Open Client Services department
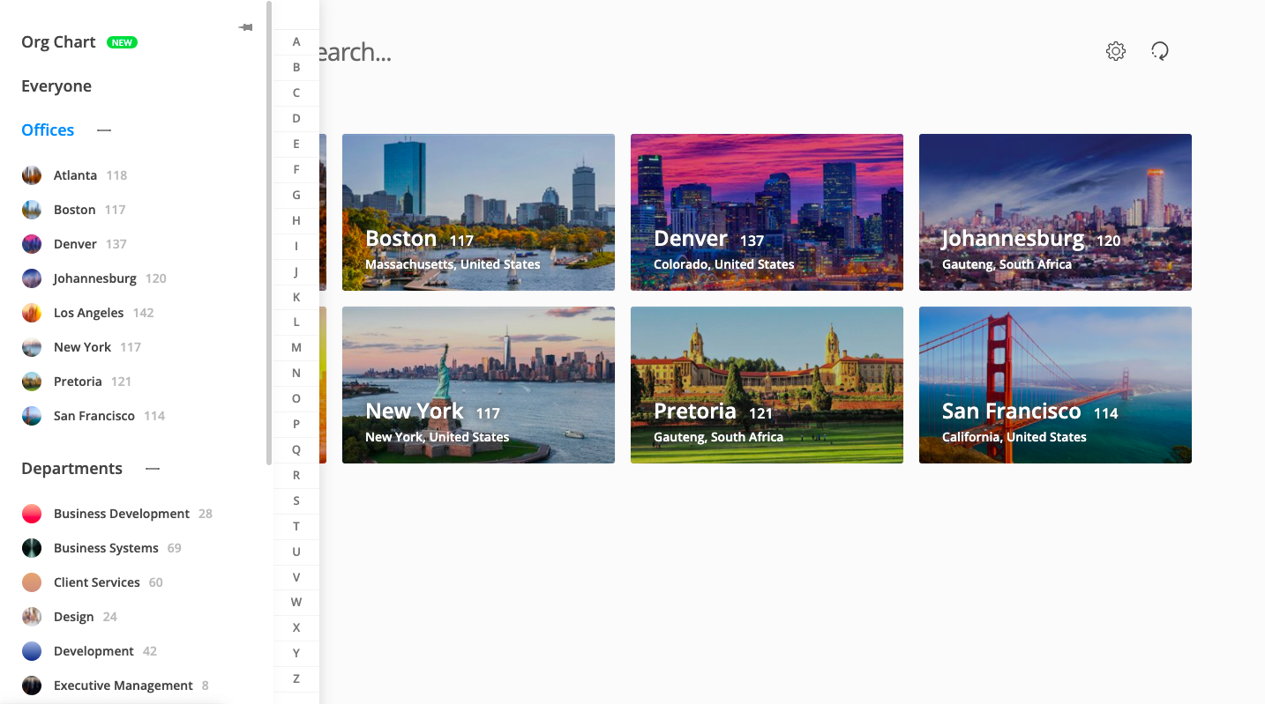Image resolution: width=1265 pixels, height=704 pixels. pos(97,582)
